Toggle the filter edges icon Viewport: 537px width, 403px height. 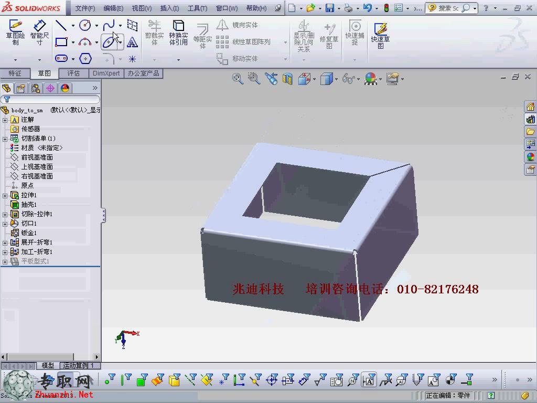coord(126,380)
